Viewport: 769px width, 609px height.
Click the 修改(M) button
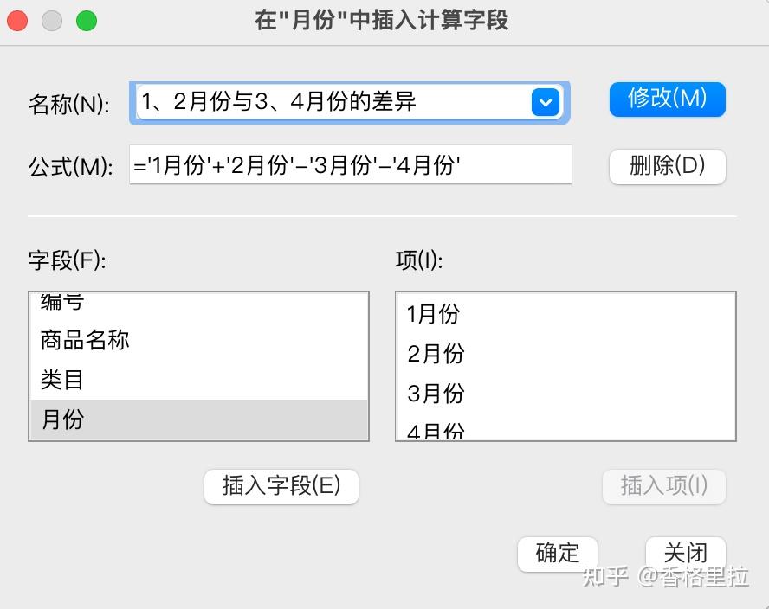(x=667, y=99)
